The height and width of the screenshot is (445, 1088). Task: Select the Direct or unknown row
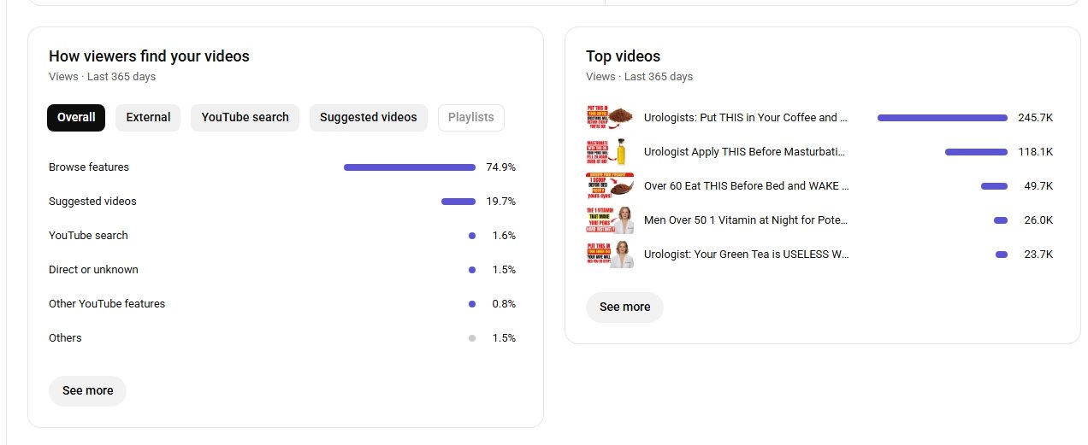pos(93,270)
